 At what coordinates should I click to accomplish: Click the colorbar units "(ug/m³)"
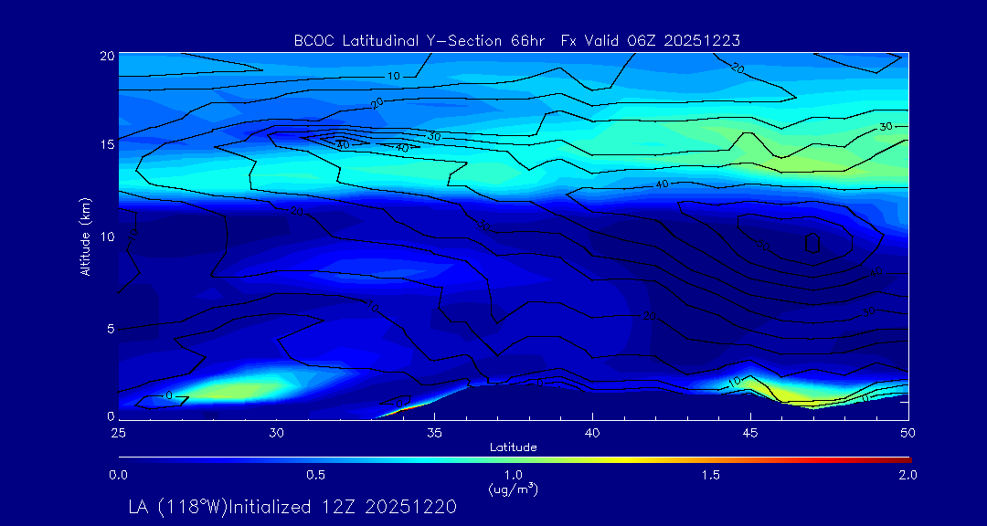[x=514, y=489]
